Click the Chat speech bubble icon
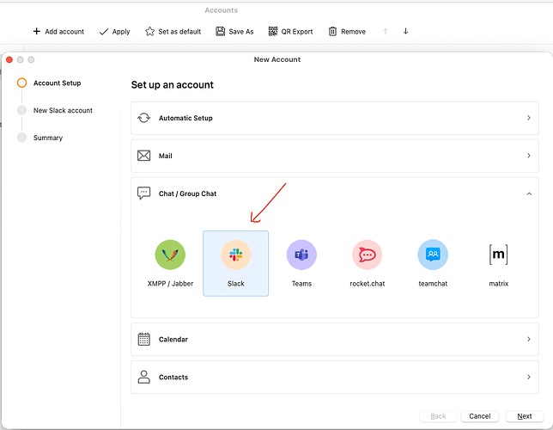Screen dimensions: 553x430 (144, 193)
